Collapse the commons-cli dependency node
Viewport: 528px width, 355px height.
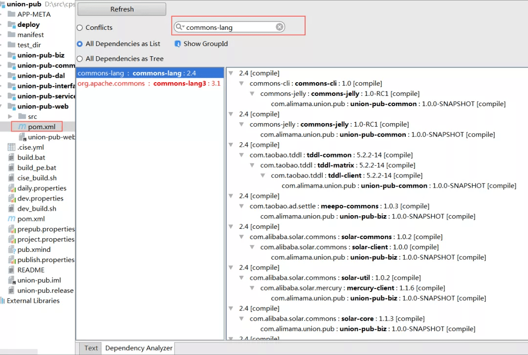pos(242,83)
